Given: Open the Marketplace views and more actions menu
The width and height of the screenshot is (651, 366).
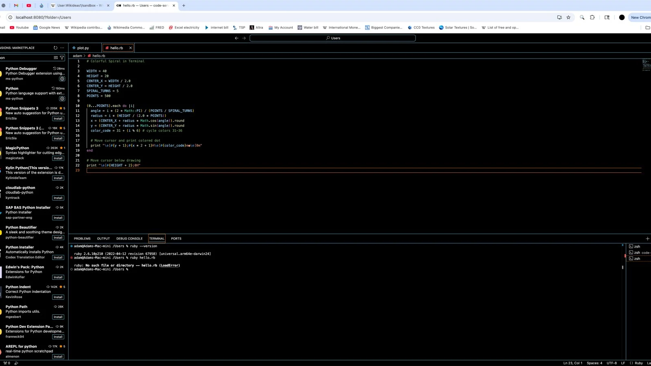Looking at the screenshot, I should click(x=62, y=48).
